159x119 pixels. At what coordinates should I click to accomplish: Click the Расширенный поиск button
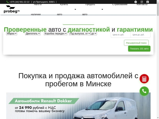click(x=136, y=43)
